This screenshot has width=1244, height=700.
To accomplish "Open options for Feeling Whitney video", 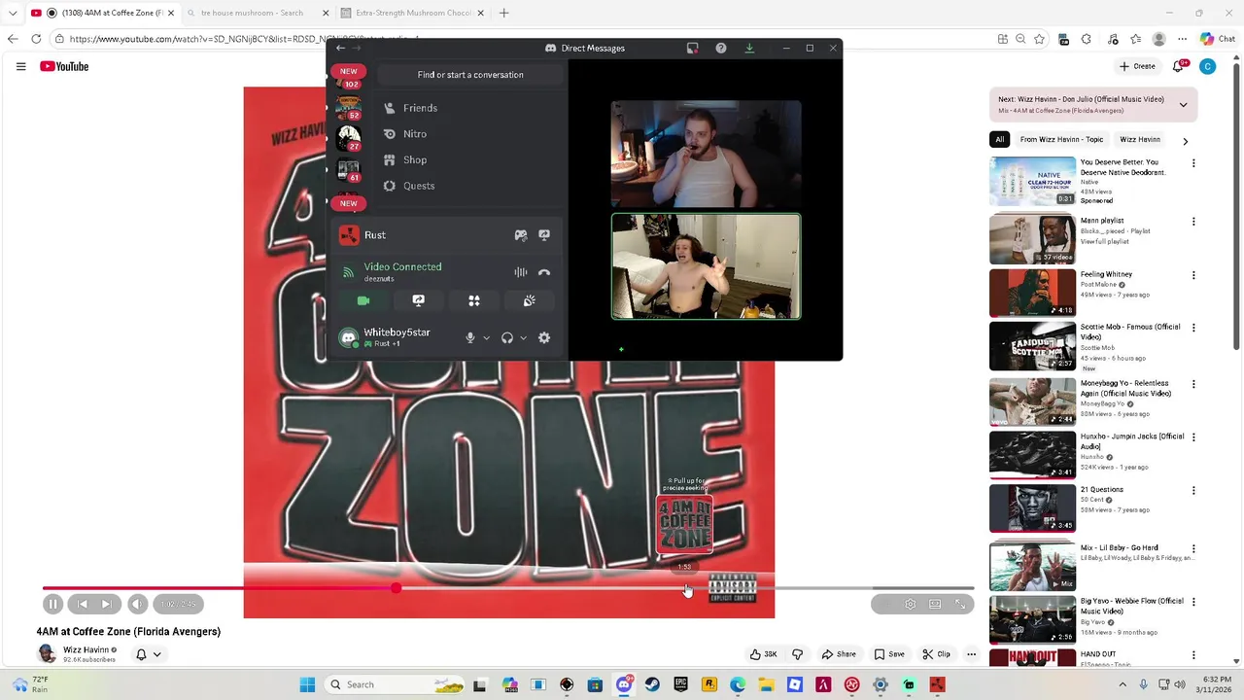I will tap(1193, 275).
